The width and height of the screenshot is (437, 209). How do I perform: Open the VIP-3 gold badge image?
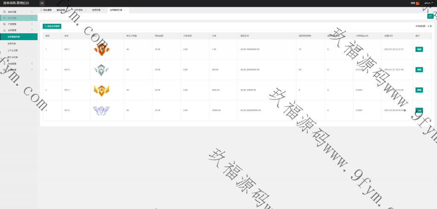pos(102,90)
